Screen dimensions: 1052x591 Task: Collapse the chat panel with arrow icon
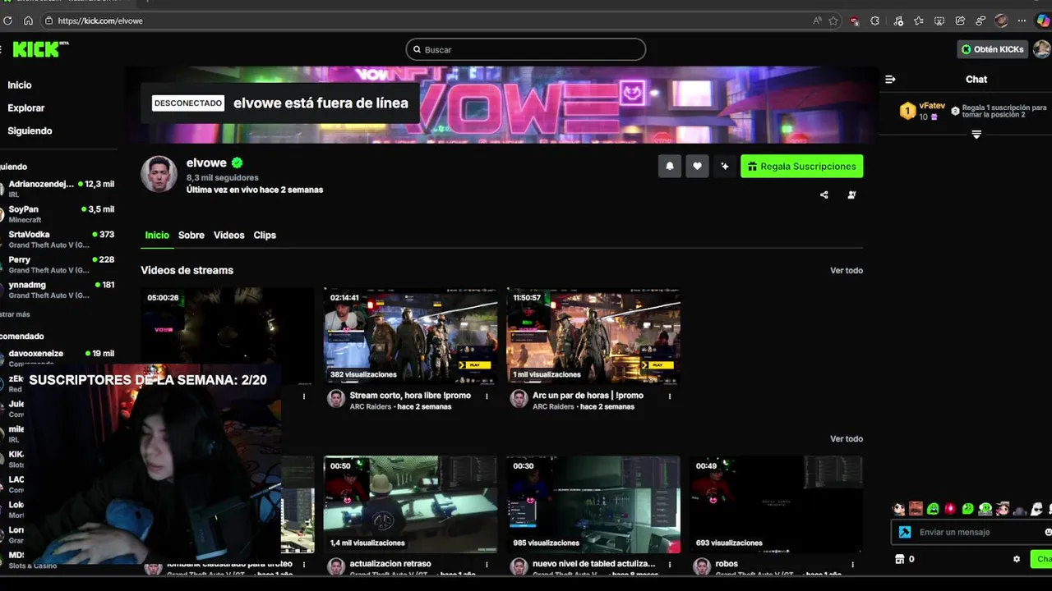(x=890, y=80)
